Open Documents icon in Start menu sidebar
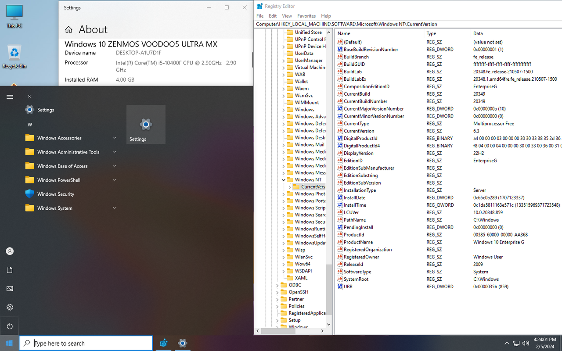The height and width of the screenshot is (351, 562). pyautogui.click(x=10, y=270)
